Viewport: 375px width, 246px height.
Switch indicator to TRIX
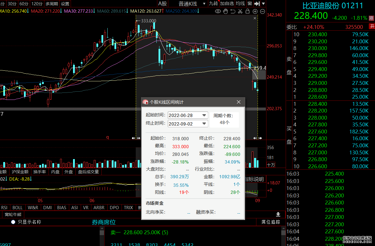128,207
